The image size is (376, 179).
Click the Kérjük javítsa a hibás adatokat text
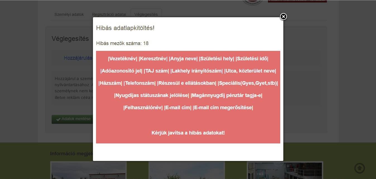[x=188, y=133]
